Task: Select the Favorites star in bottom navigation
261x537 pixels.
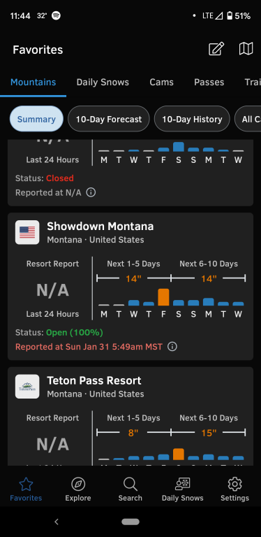Action: click(x=26, y=489)
